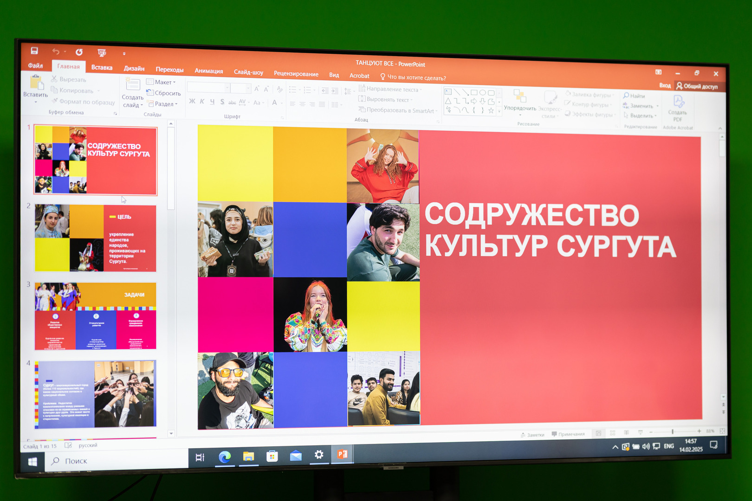Viewport: 752px width, 501px height.
Task: Click the Упорядочить arrange icon
Action: click(x=520, y=96)
